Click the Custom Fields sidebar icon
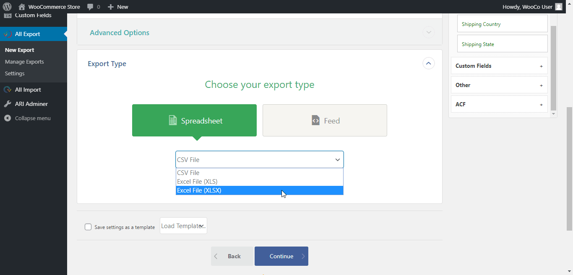 (x=8, y=15)
